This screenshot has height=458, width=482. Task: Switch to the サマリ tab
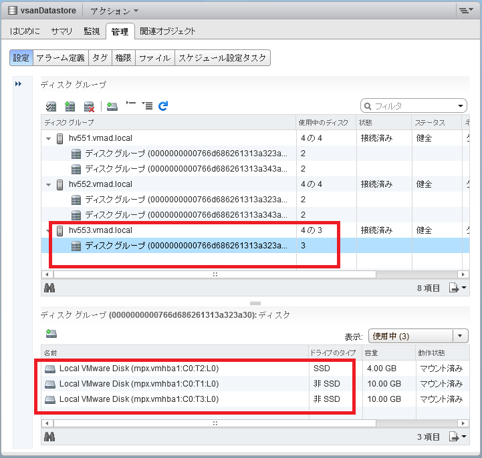click(x=62, y=31)
